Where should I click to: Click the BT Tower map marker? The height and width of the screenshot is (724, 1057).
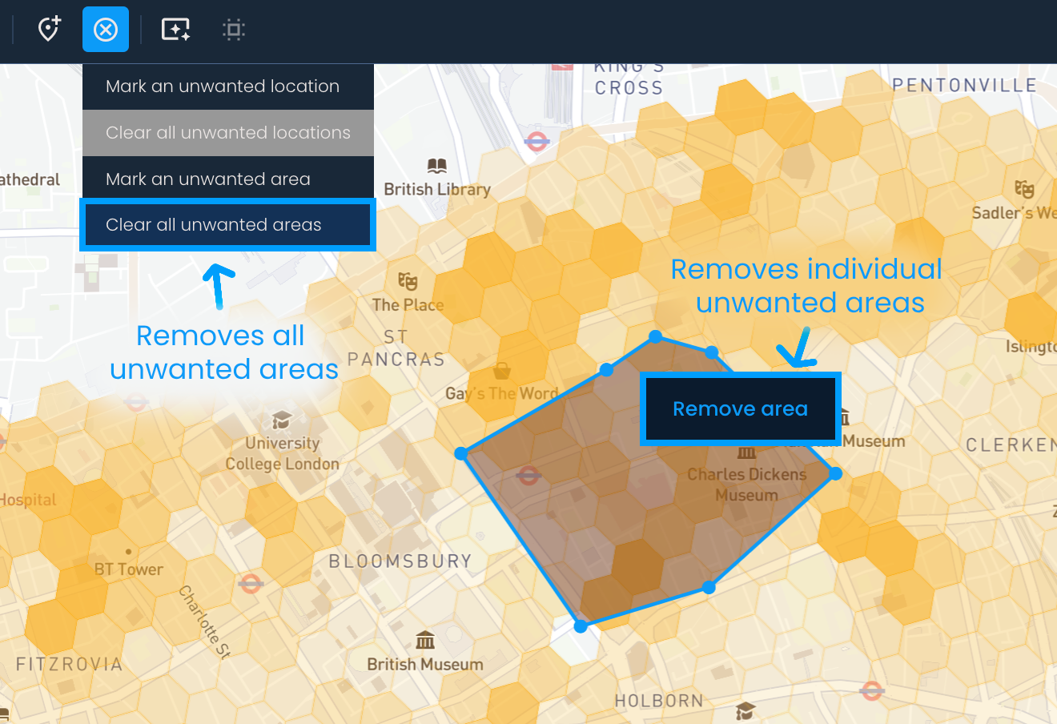point(128,552)
